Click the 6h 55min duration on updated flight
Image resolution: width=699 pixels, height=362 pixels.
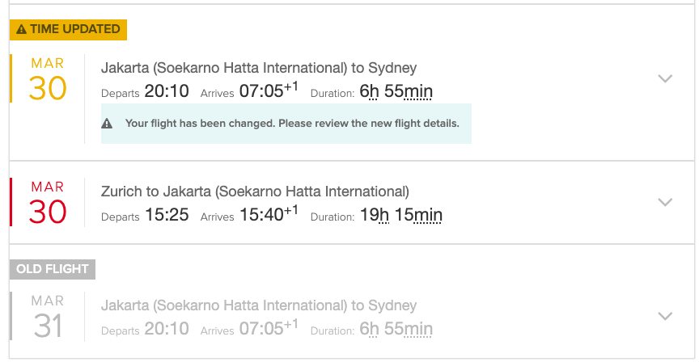point(396,91)
